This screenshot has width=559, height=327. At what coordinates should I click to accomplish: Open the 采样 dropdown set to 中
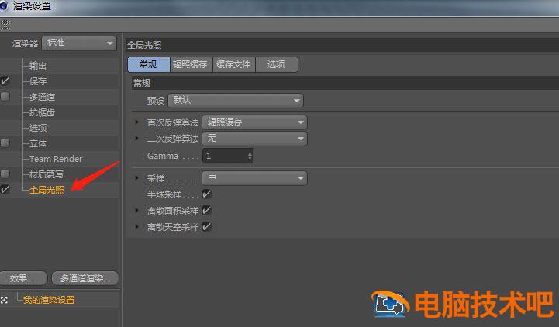[254, 177]
